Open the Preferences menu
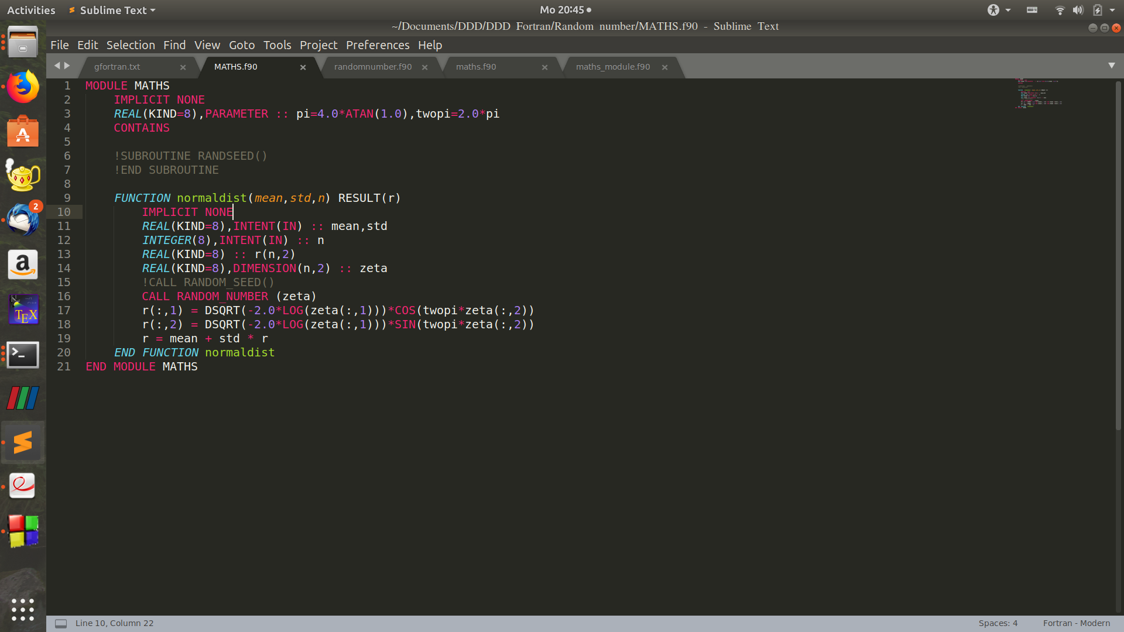Screen dimensions: 1124x632 pyautogui.click(x=378, y=45)
